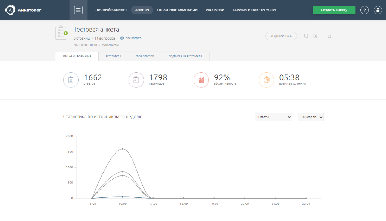Open Тарифы и пакеты услуг menu item
This screenshot has width=386, height=221.
point(254,10)
